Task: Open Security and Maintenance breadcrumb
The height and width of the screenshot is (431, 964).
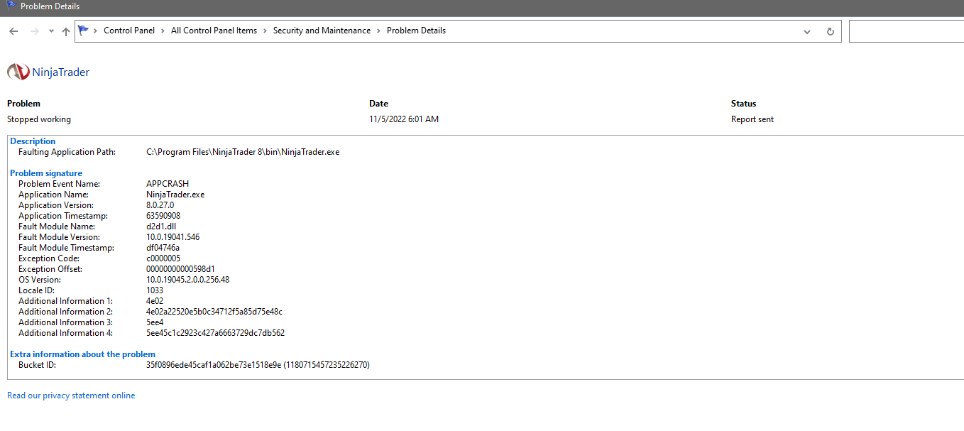Action: pos(322,31)
